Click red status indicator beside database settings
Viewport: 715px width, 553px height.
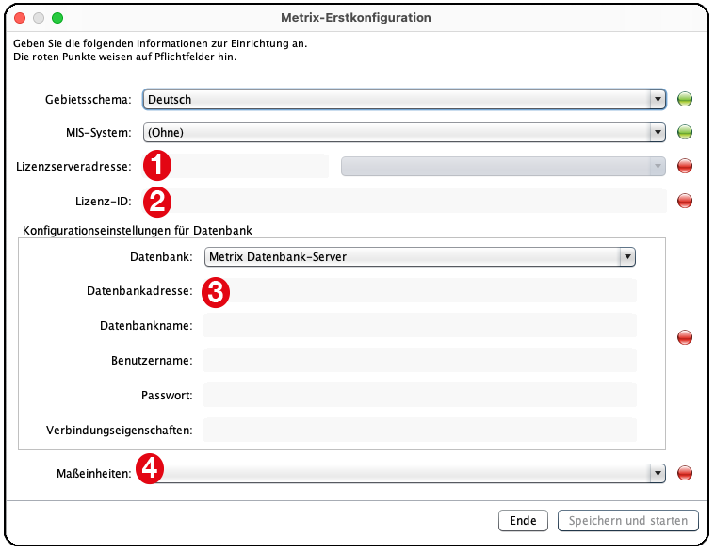pos(685,337)
